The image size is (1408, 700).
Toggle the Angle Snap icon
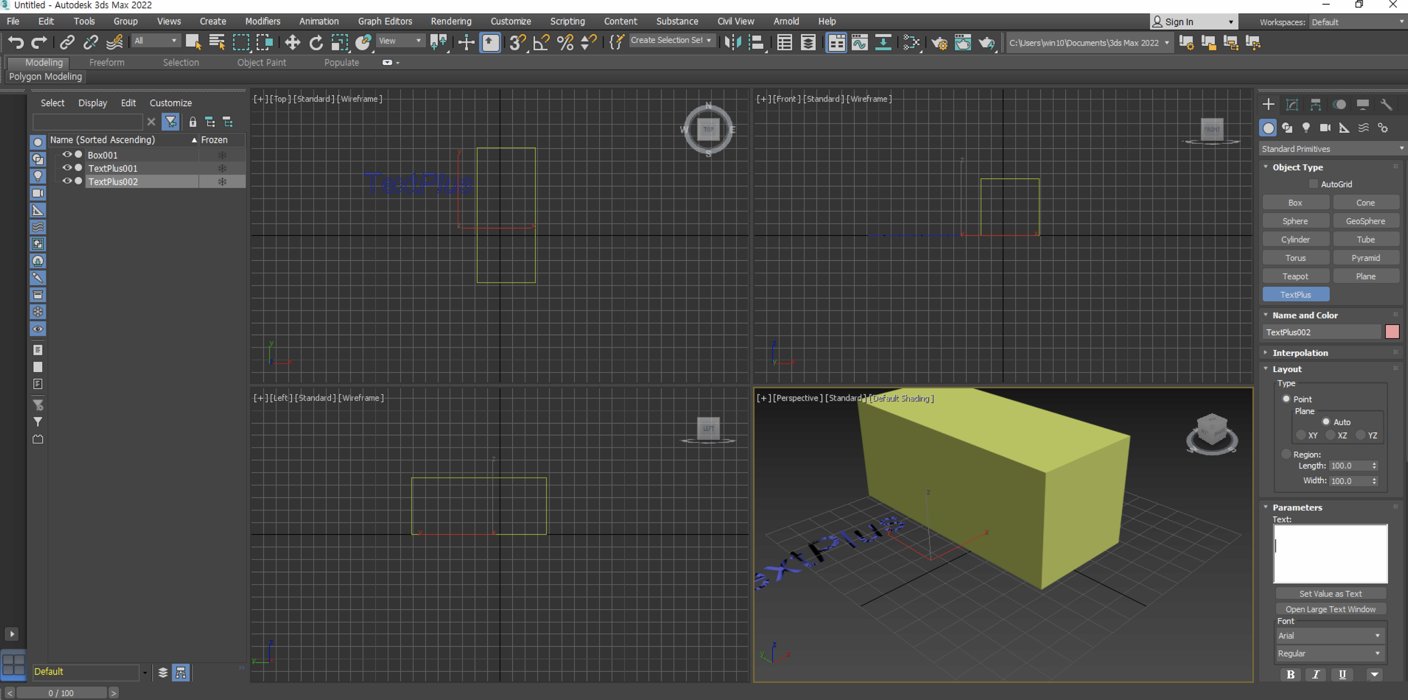click(540, 42)
